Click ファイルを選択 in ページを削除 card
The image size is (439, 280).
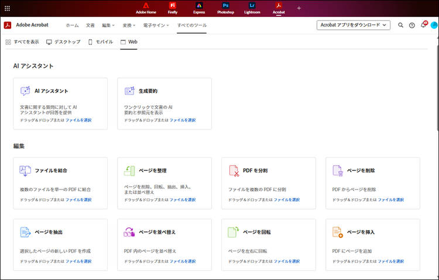coord(391,199)
